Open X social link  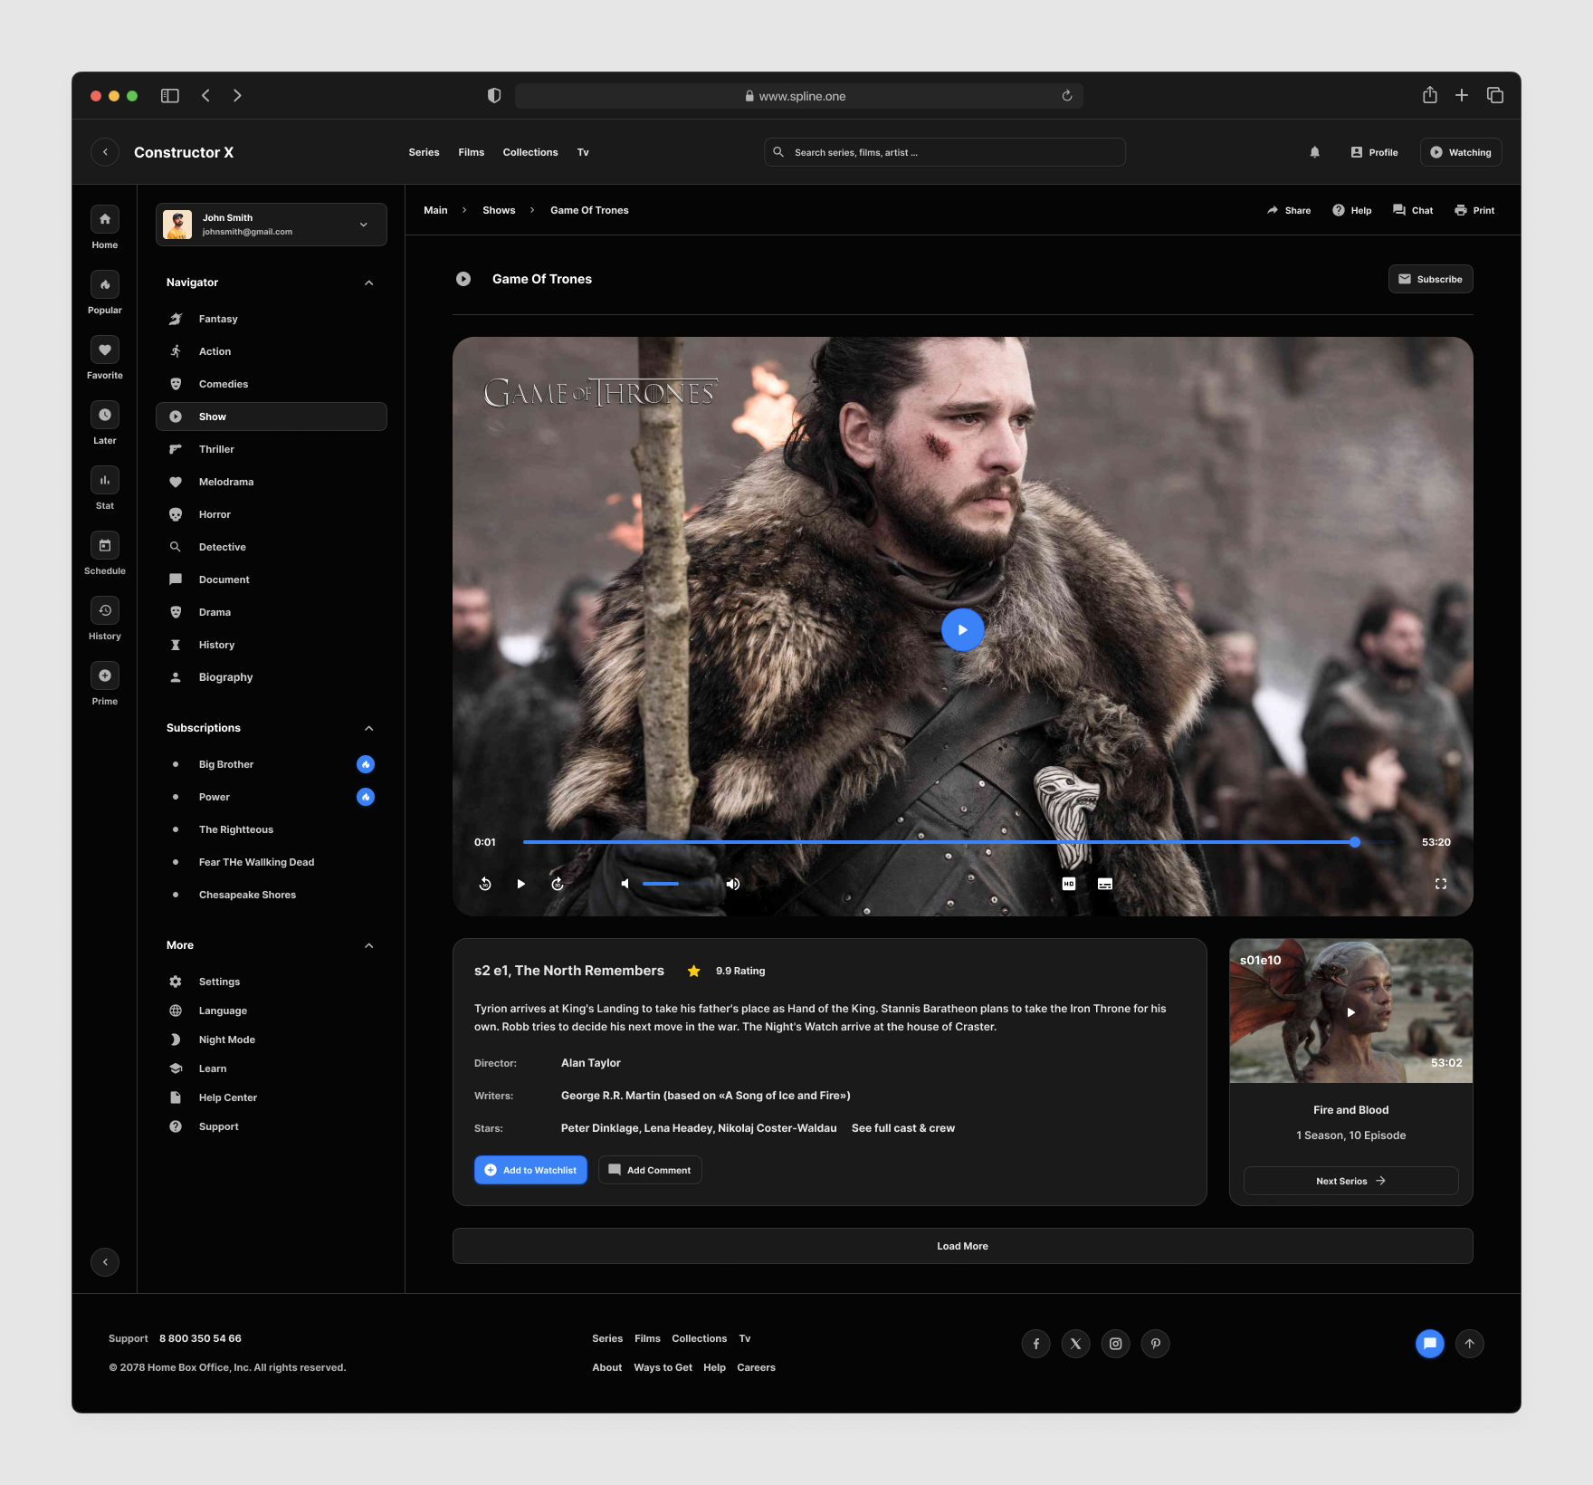(1076, 1344)
